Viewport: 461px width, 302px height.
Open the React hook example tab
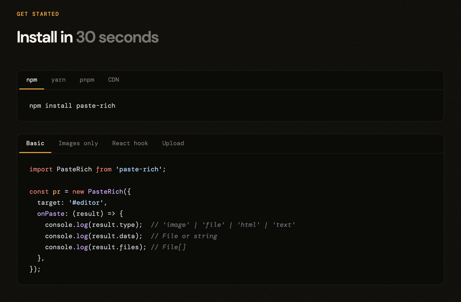point(130,143)
